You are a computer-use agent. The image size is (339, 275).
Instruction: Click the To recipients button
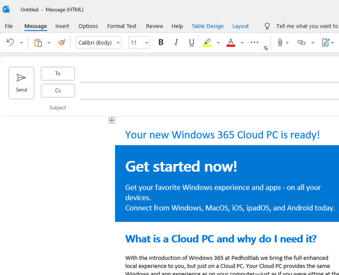point(58,74)
